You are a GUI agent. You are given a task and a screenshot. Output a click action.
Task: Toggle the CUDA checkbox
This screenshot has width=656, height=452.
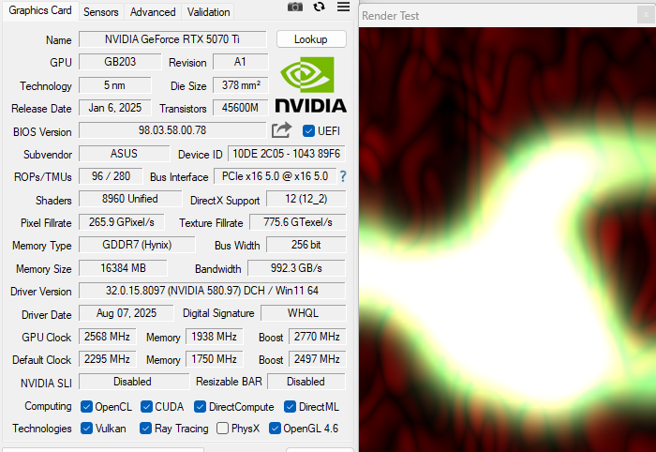pos(146,406)
